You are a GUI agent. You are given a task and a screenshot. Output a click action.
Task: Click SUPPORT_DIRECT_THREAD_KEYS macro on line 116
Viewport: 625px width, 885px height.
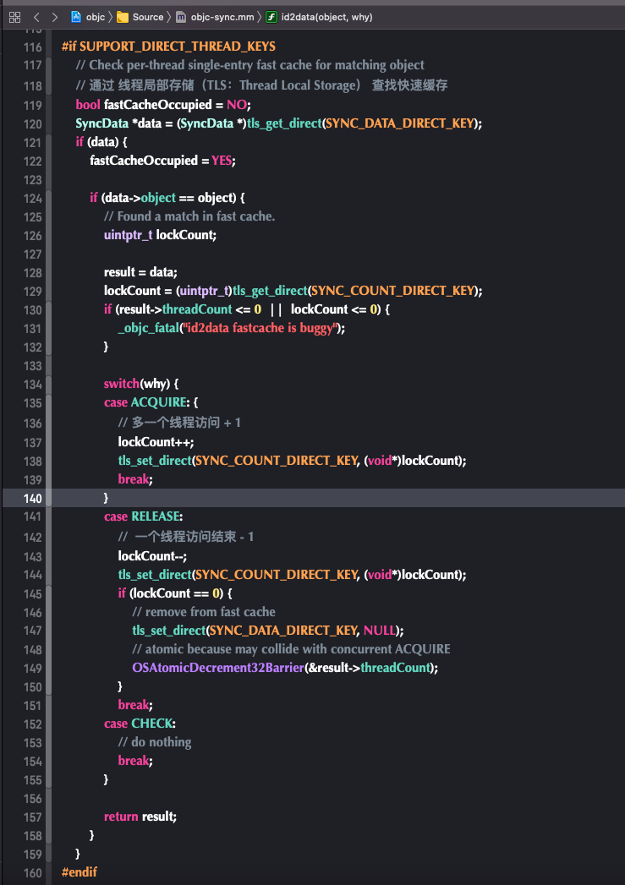[x=178, y=46]
